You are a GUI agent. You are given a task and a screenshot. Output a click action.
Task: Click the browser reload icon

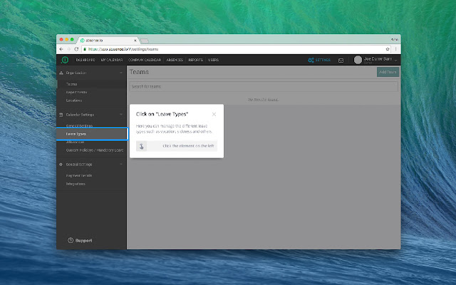76,48
